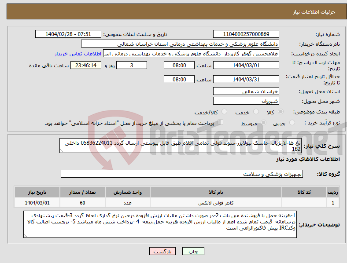The height and width of the screenshot is (263, 347).
Task: Click the کد کالا cell showing --
Action: click(x=304, y=203)
